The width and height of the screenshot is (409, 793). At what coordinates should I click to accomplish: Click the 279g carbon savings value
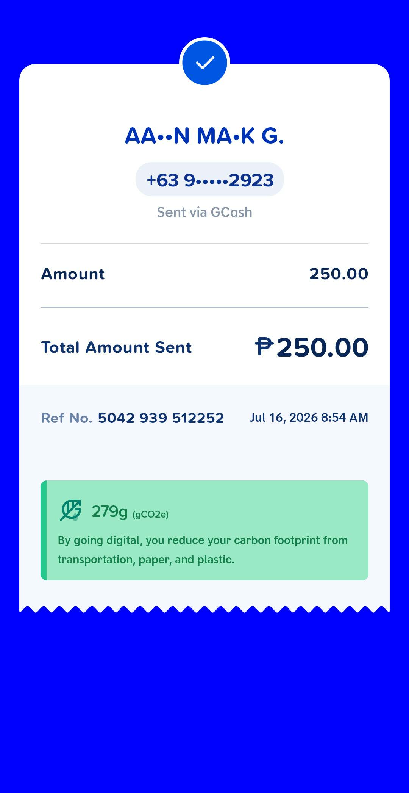[x=110, y=511]
